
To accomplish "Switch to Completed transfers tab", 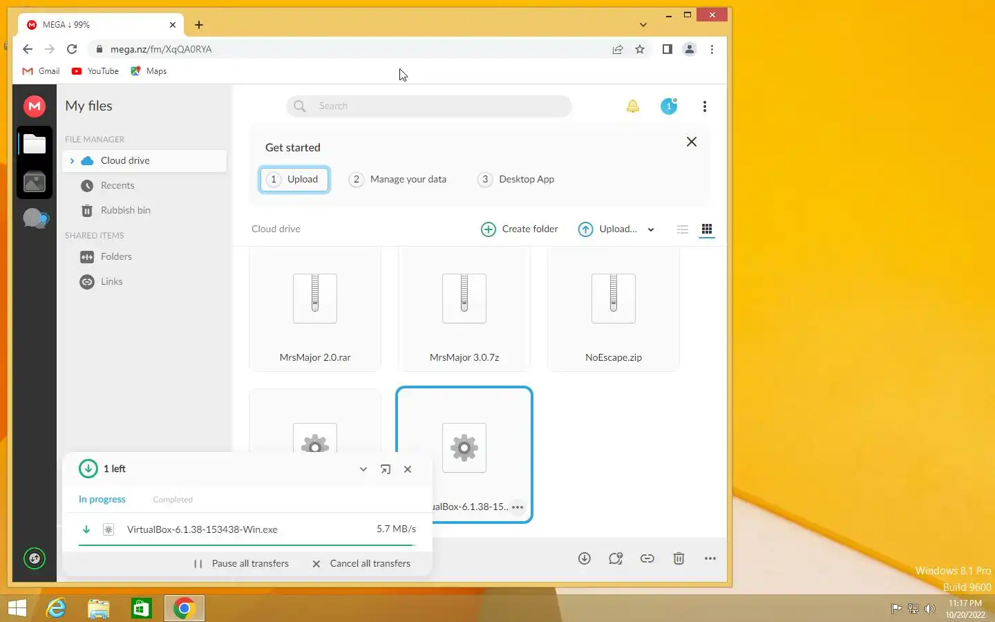I will click(x=173, y=500).
